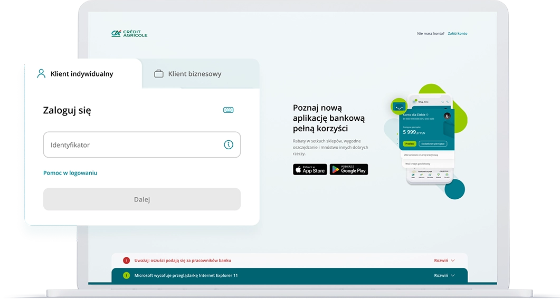560x299 pixels.
Task: Click the green exclamation icon beside Microsoft notice
Action: tap(126, 275)
